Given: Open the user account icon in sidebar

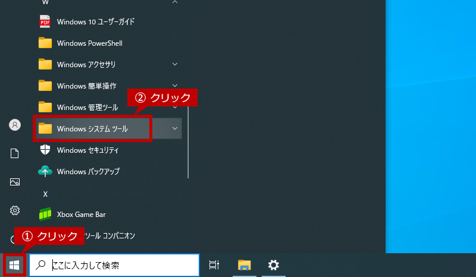Looking at the screenshot, I should [14, 125].
